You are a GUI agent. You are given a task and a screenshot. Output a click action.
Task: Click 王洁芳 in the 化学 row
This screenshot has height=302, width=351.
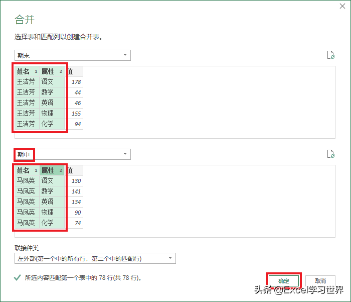click(x=27, y=124)
